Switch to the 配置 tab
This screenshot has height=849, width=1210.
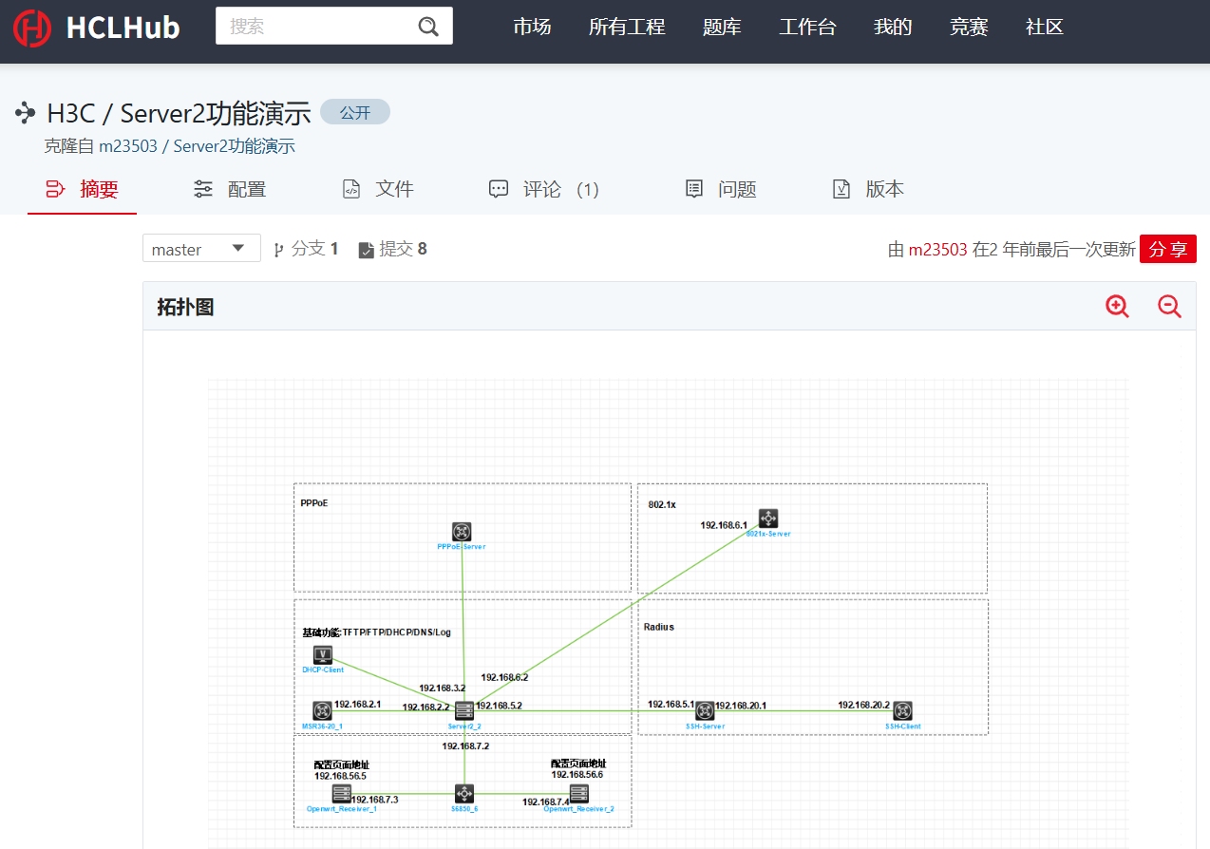229,189
